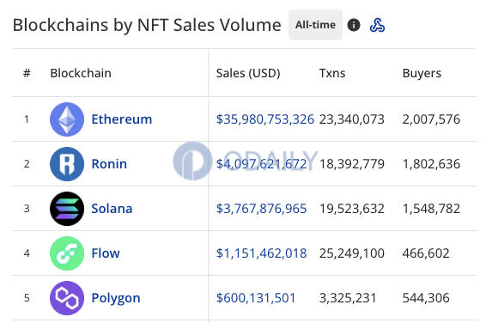Click the info circle icon
This screenshot has height=323, width=492.
click(x=354, y=25)
